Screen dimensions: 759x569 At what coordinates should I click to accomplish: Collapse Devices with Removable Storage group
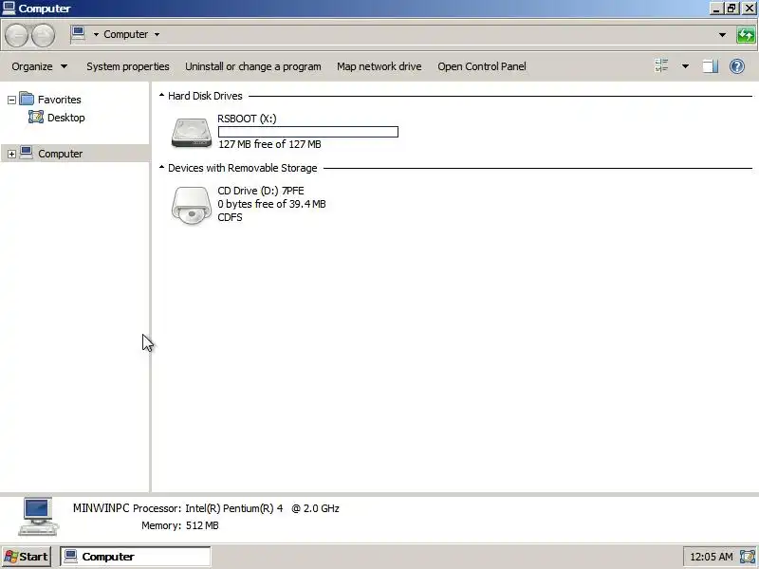(x=161, y=168)
